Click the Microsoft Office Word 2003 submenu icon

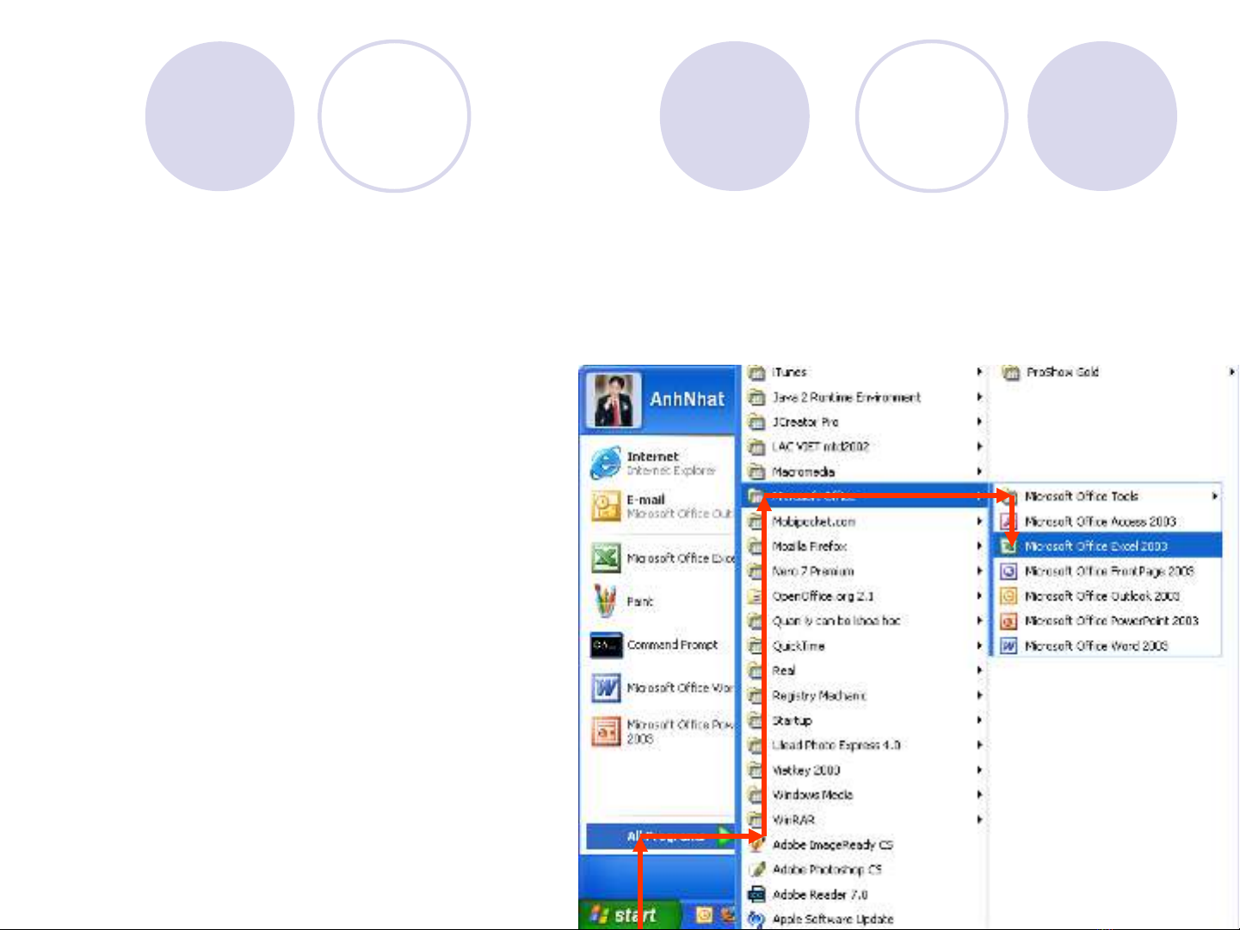(x=1009, y=646)
